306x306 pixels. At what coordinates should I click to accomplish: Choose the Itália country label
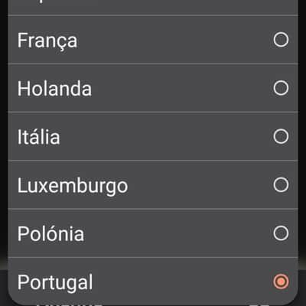tap(39, 137)
